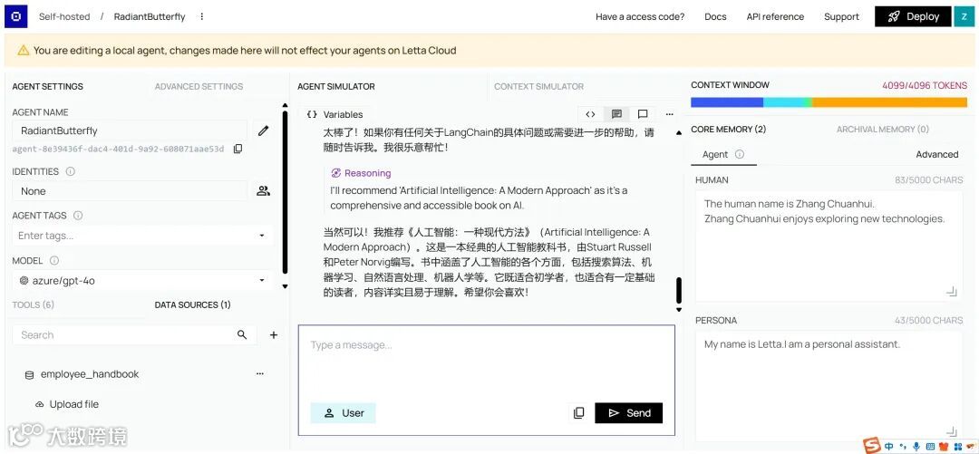Image resolution: width=979 pixels, height=454 pixels.
Task: Click the Letta logo icon
Action: click(x=16, y=17)
